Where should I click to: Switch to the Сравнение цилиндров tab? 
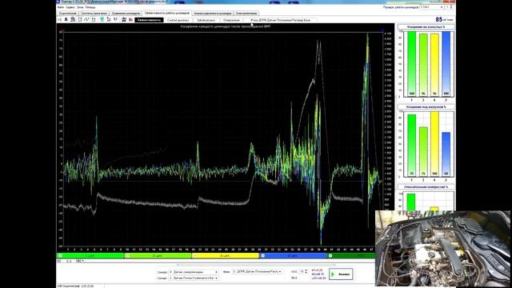point(126,14)
